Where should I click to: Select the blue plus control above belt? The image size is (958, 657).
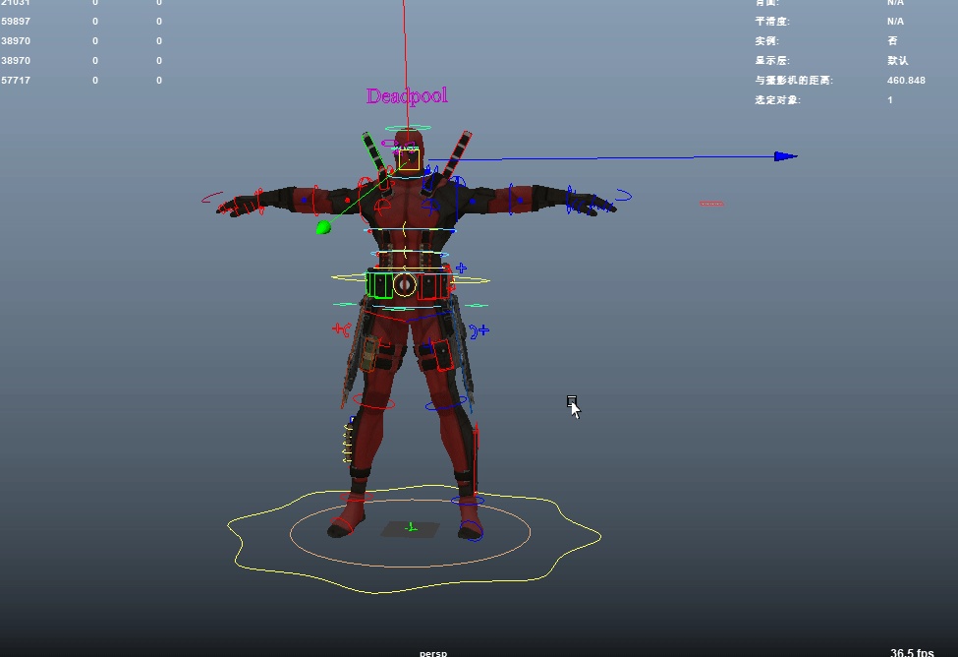click(461, 268)
